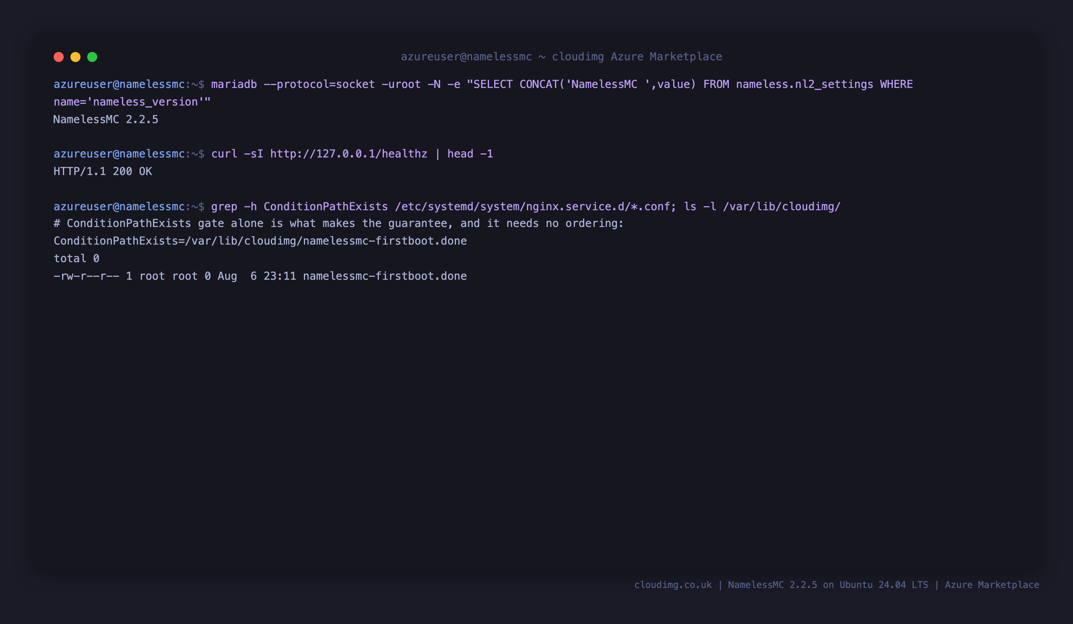
Task: Click the output HTTP/1.1 200 OK
Action: coord(103,171)
